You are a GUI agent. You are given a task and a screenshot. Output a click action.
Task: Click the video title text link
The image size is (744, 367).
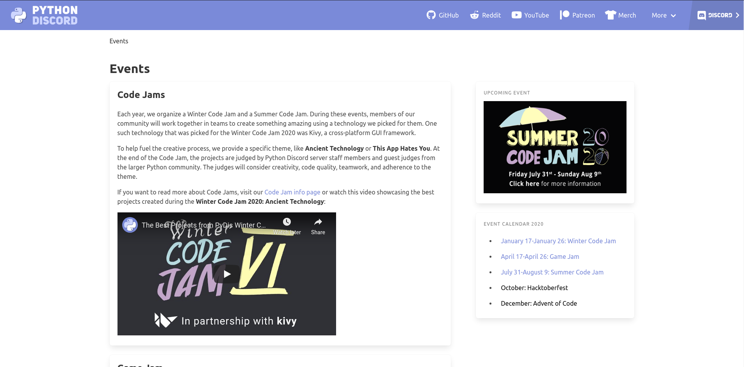(203, 225)
